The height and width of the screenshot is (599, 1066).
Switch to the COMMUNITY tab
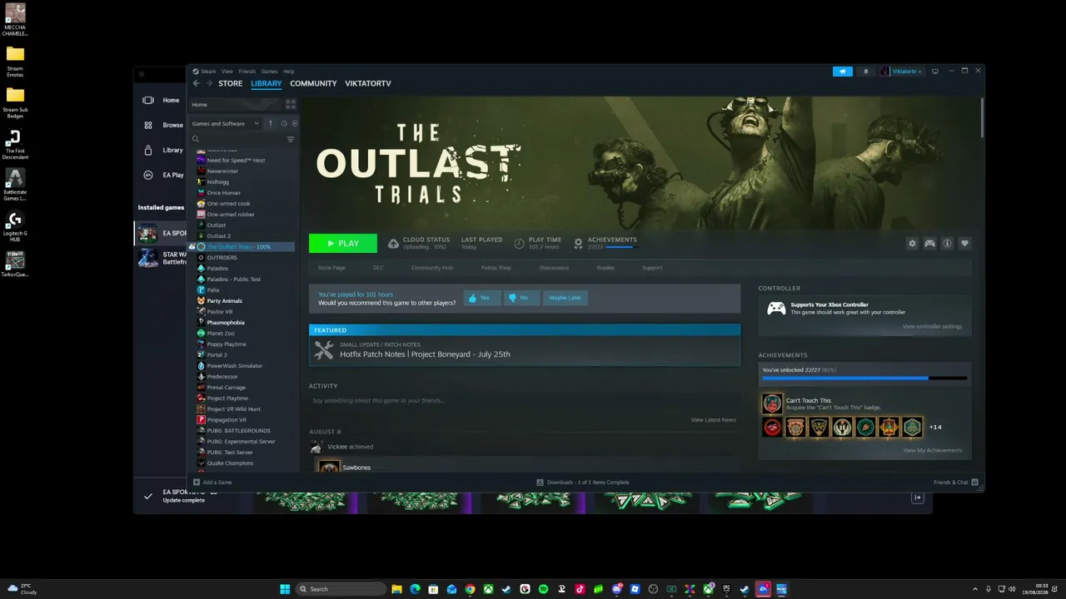(313, 83)
